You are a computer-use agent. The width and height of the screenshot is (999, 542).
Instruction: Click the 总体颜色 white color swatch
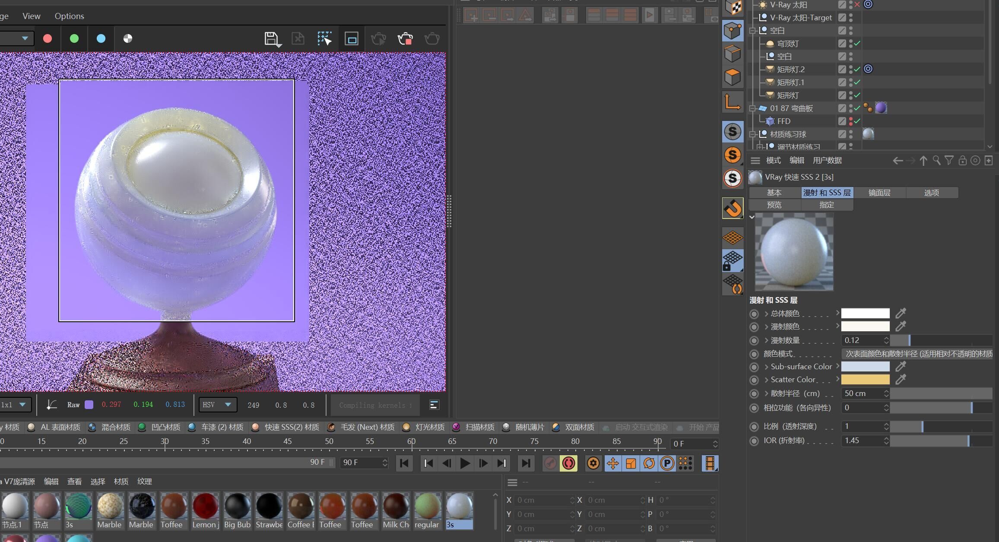865,313
